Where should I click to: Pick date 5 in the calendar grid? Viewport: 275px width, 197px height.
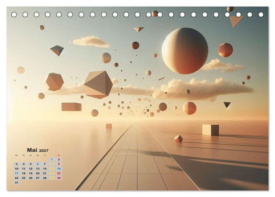(31, 164)
